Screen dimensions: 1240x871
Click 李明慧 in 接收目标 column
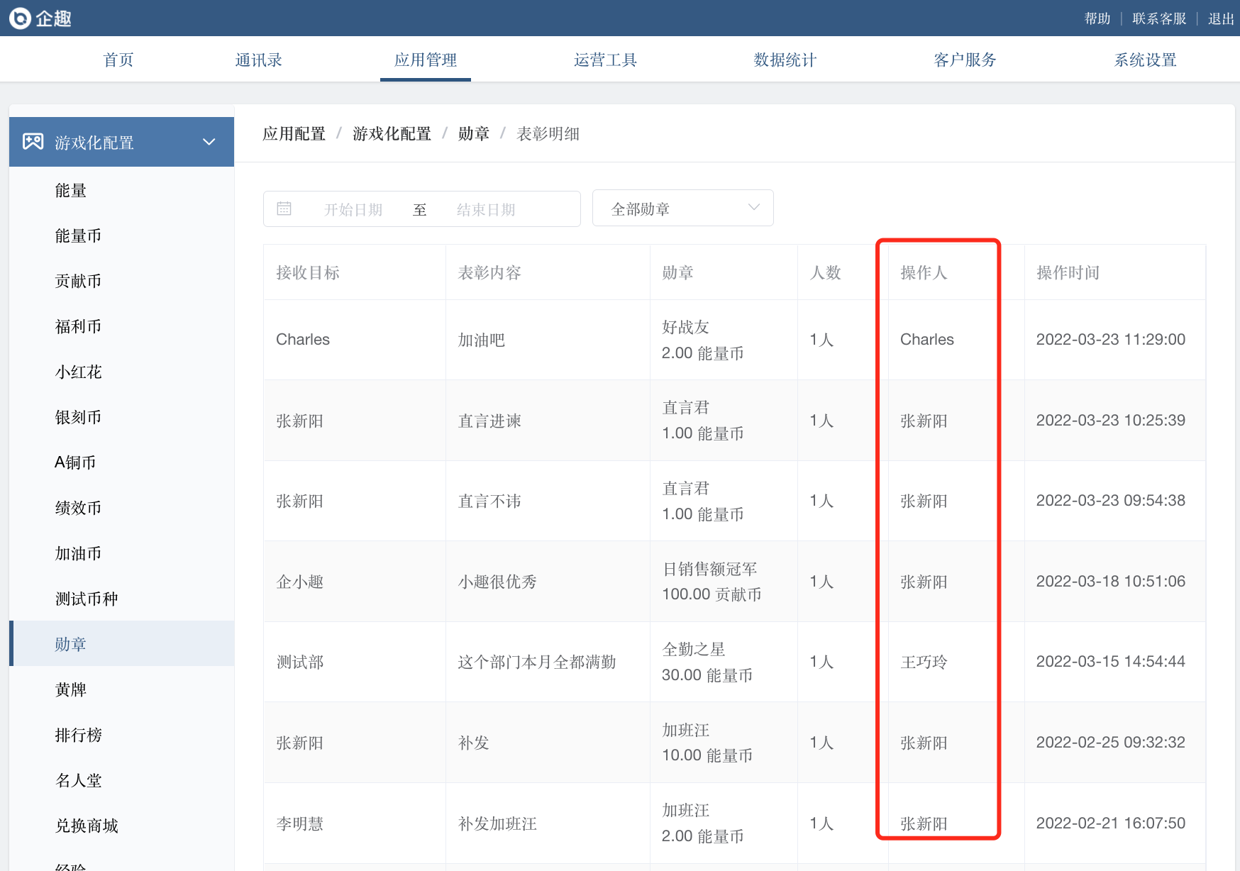(x=300, y=823)
